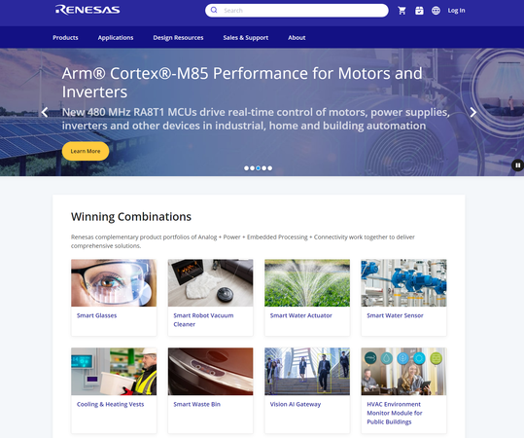Advance to next carousel slide arrow

coord(472,112)
